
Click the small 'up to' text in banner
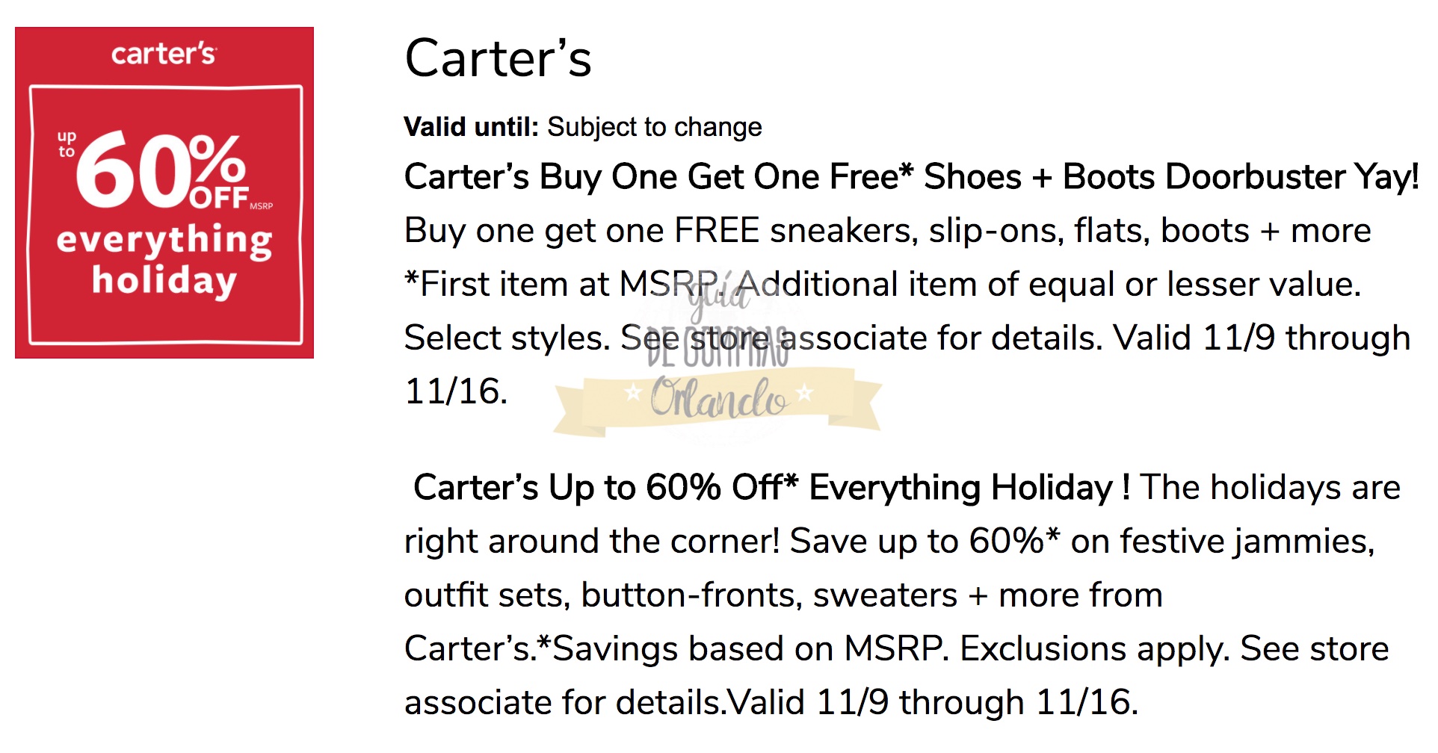67,144
